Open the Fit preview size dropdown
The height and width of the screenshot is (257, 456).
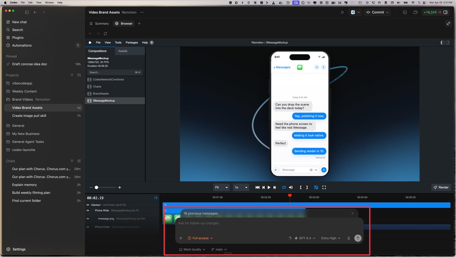[x=222, y=187]
